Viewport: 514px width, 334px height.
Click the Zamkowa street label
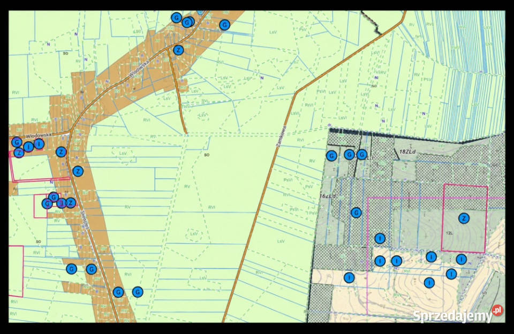coord(281,135)
